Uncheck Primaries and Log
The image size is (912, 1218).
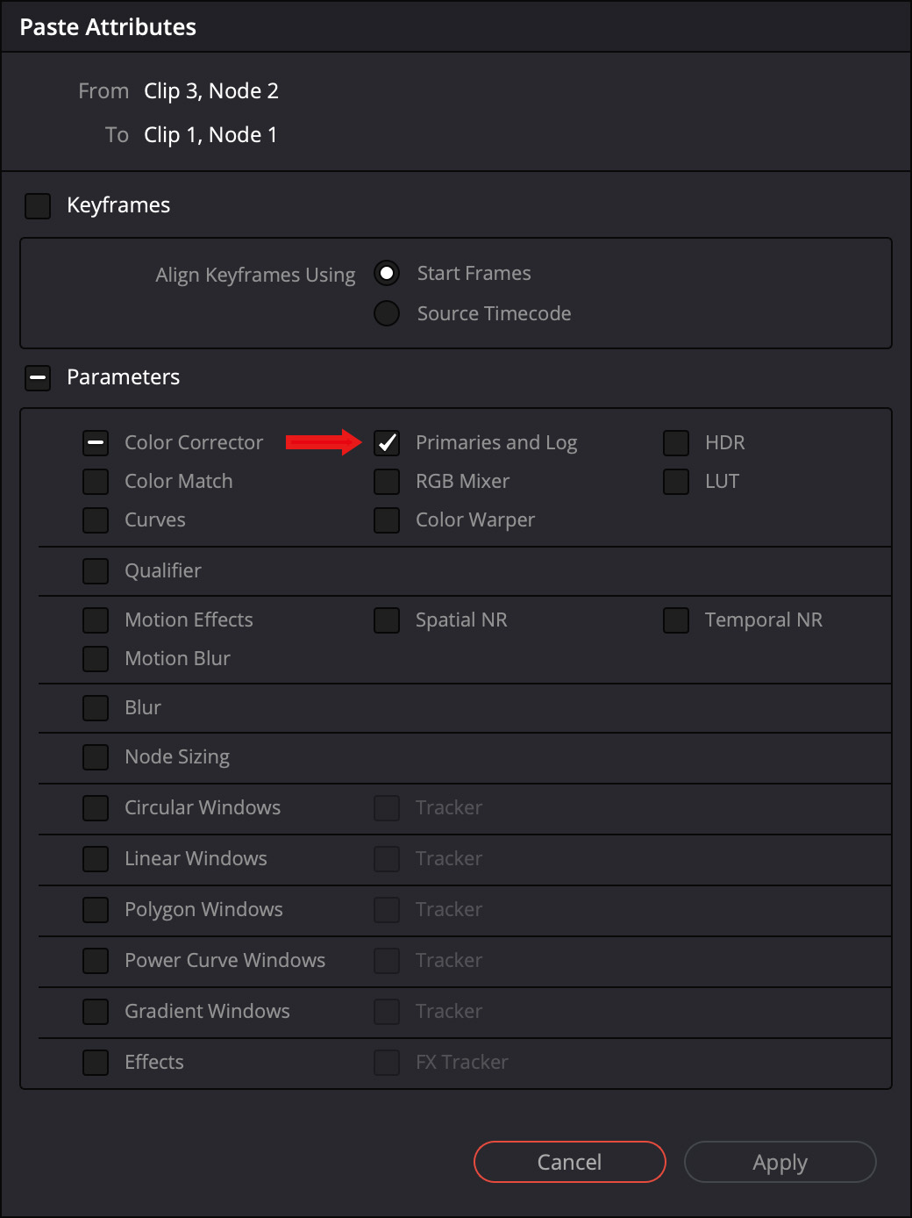387,443
